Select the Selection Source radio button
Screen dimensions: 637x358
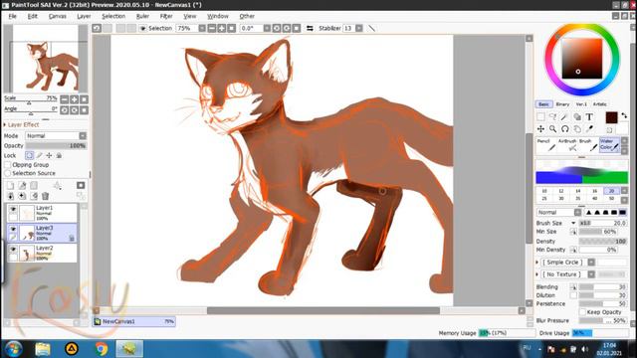7,173
